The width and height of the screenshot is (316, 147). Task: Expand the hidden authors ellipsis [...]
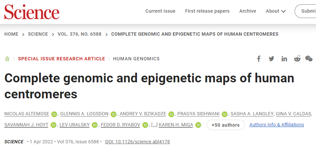(x=154, y=125)
